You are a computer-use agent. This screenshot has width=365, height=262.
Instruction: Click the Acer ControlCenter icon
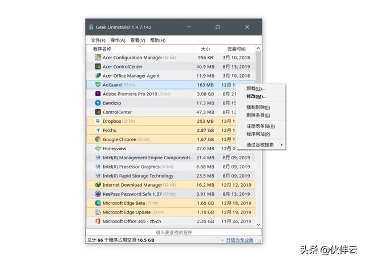98,66
